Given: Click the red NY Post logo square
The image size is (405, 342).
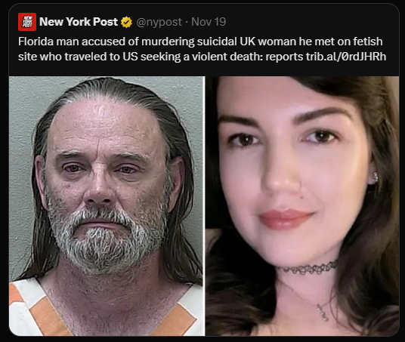Looking at the screenshot, I should 27,22.
